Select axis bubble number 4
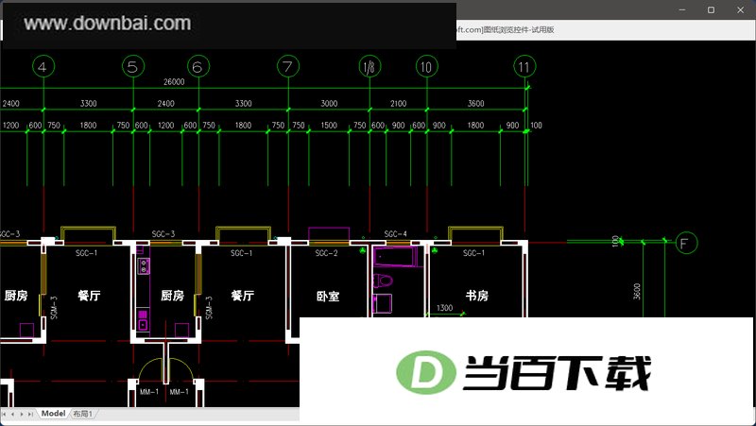 coord(43,66)
